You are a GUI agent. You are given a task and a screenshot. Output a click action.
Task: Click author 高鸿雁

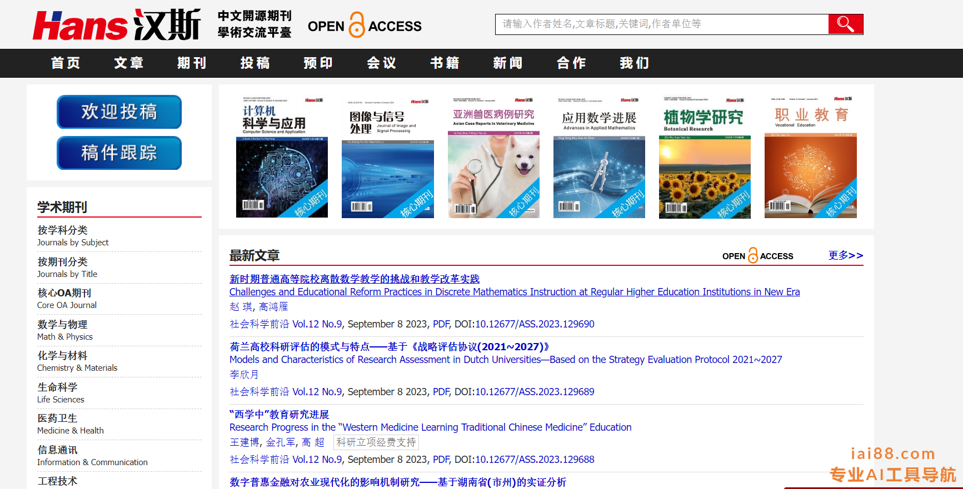tap(273, 306)
